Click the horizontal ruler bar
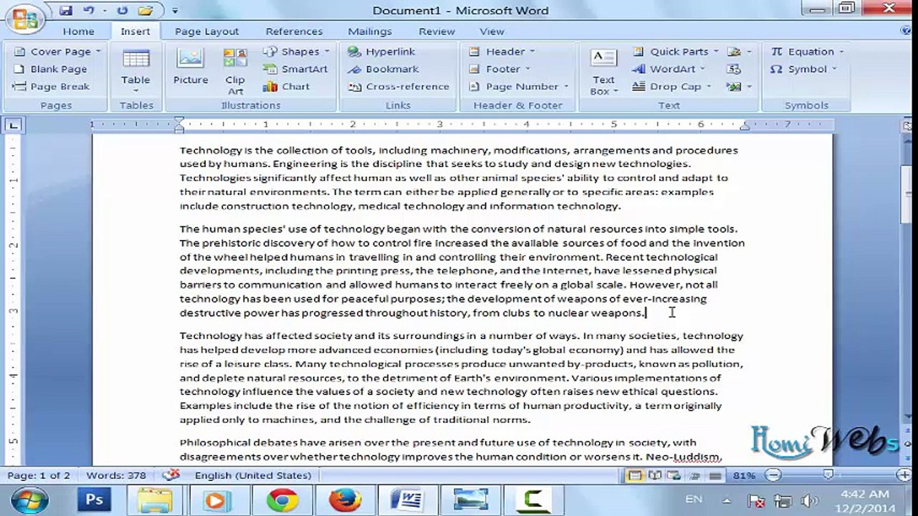Image resolution: width=918 pixels, height=516 pixels. (x=462, y=125)
